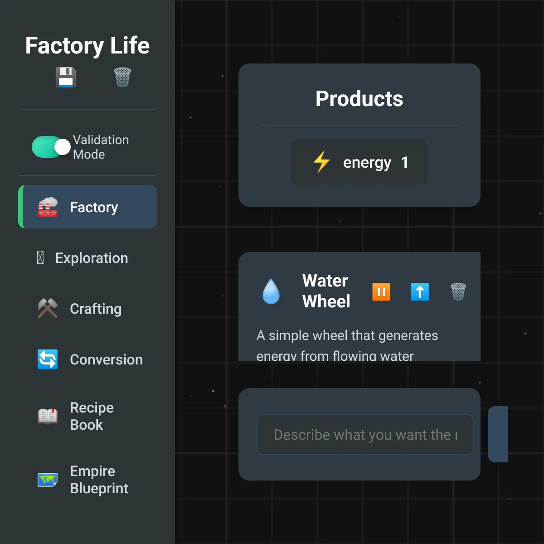
Task: Click the energy product chip
Action: pyautogui.click(x=359, y=162)
